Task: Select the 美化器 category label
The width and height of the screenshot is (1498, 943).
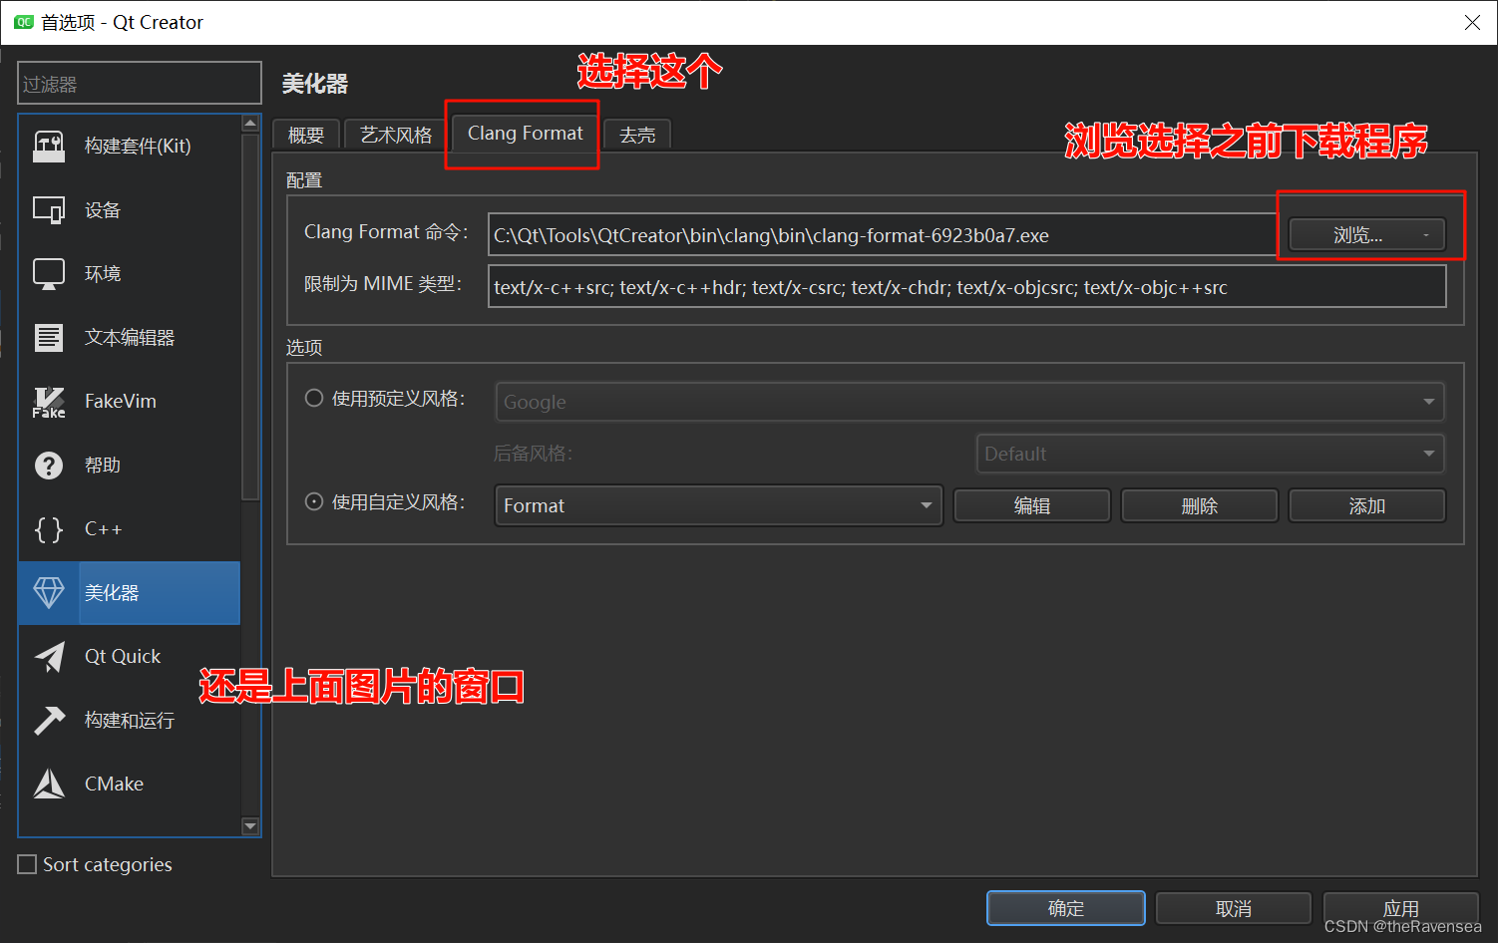Action: (x=112, y=593)
